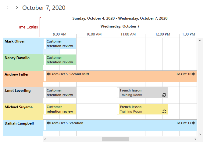The height and width of the screenshot is (142, 203).
Task: Click the horizontal scrollbar left arrow
Action: (x=45, y=139)
